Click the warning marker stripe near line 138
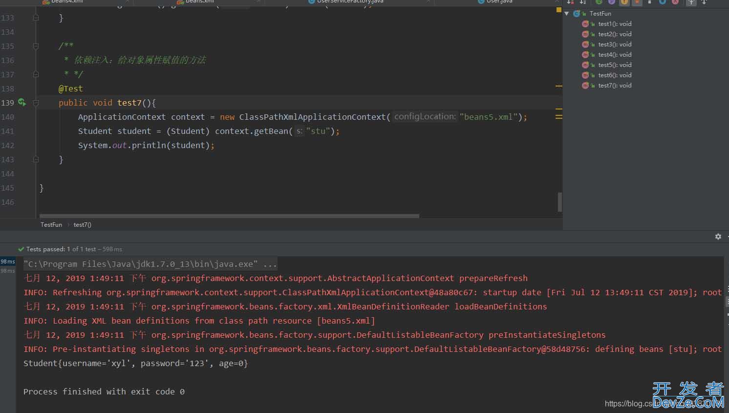729x413 pixels. 559,86
